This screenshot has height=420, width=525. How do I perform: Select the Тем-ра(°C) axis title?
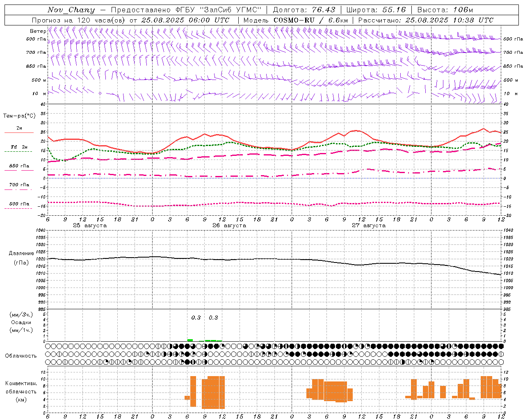click(x=19, y=116)
